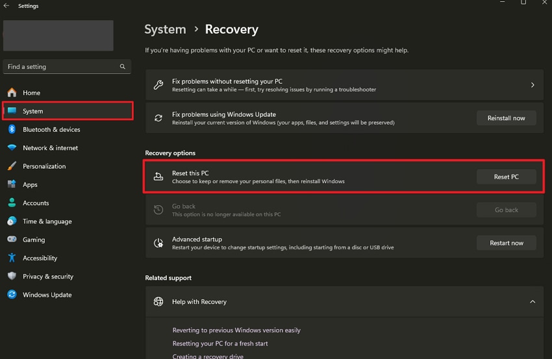This screenshot has width=552, height=359.
Task: Open Creating a recovery drive link
Action: pos(208,356)
